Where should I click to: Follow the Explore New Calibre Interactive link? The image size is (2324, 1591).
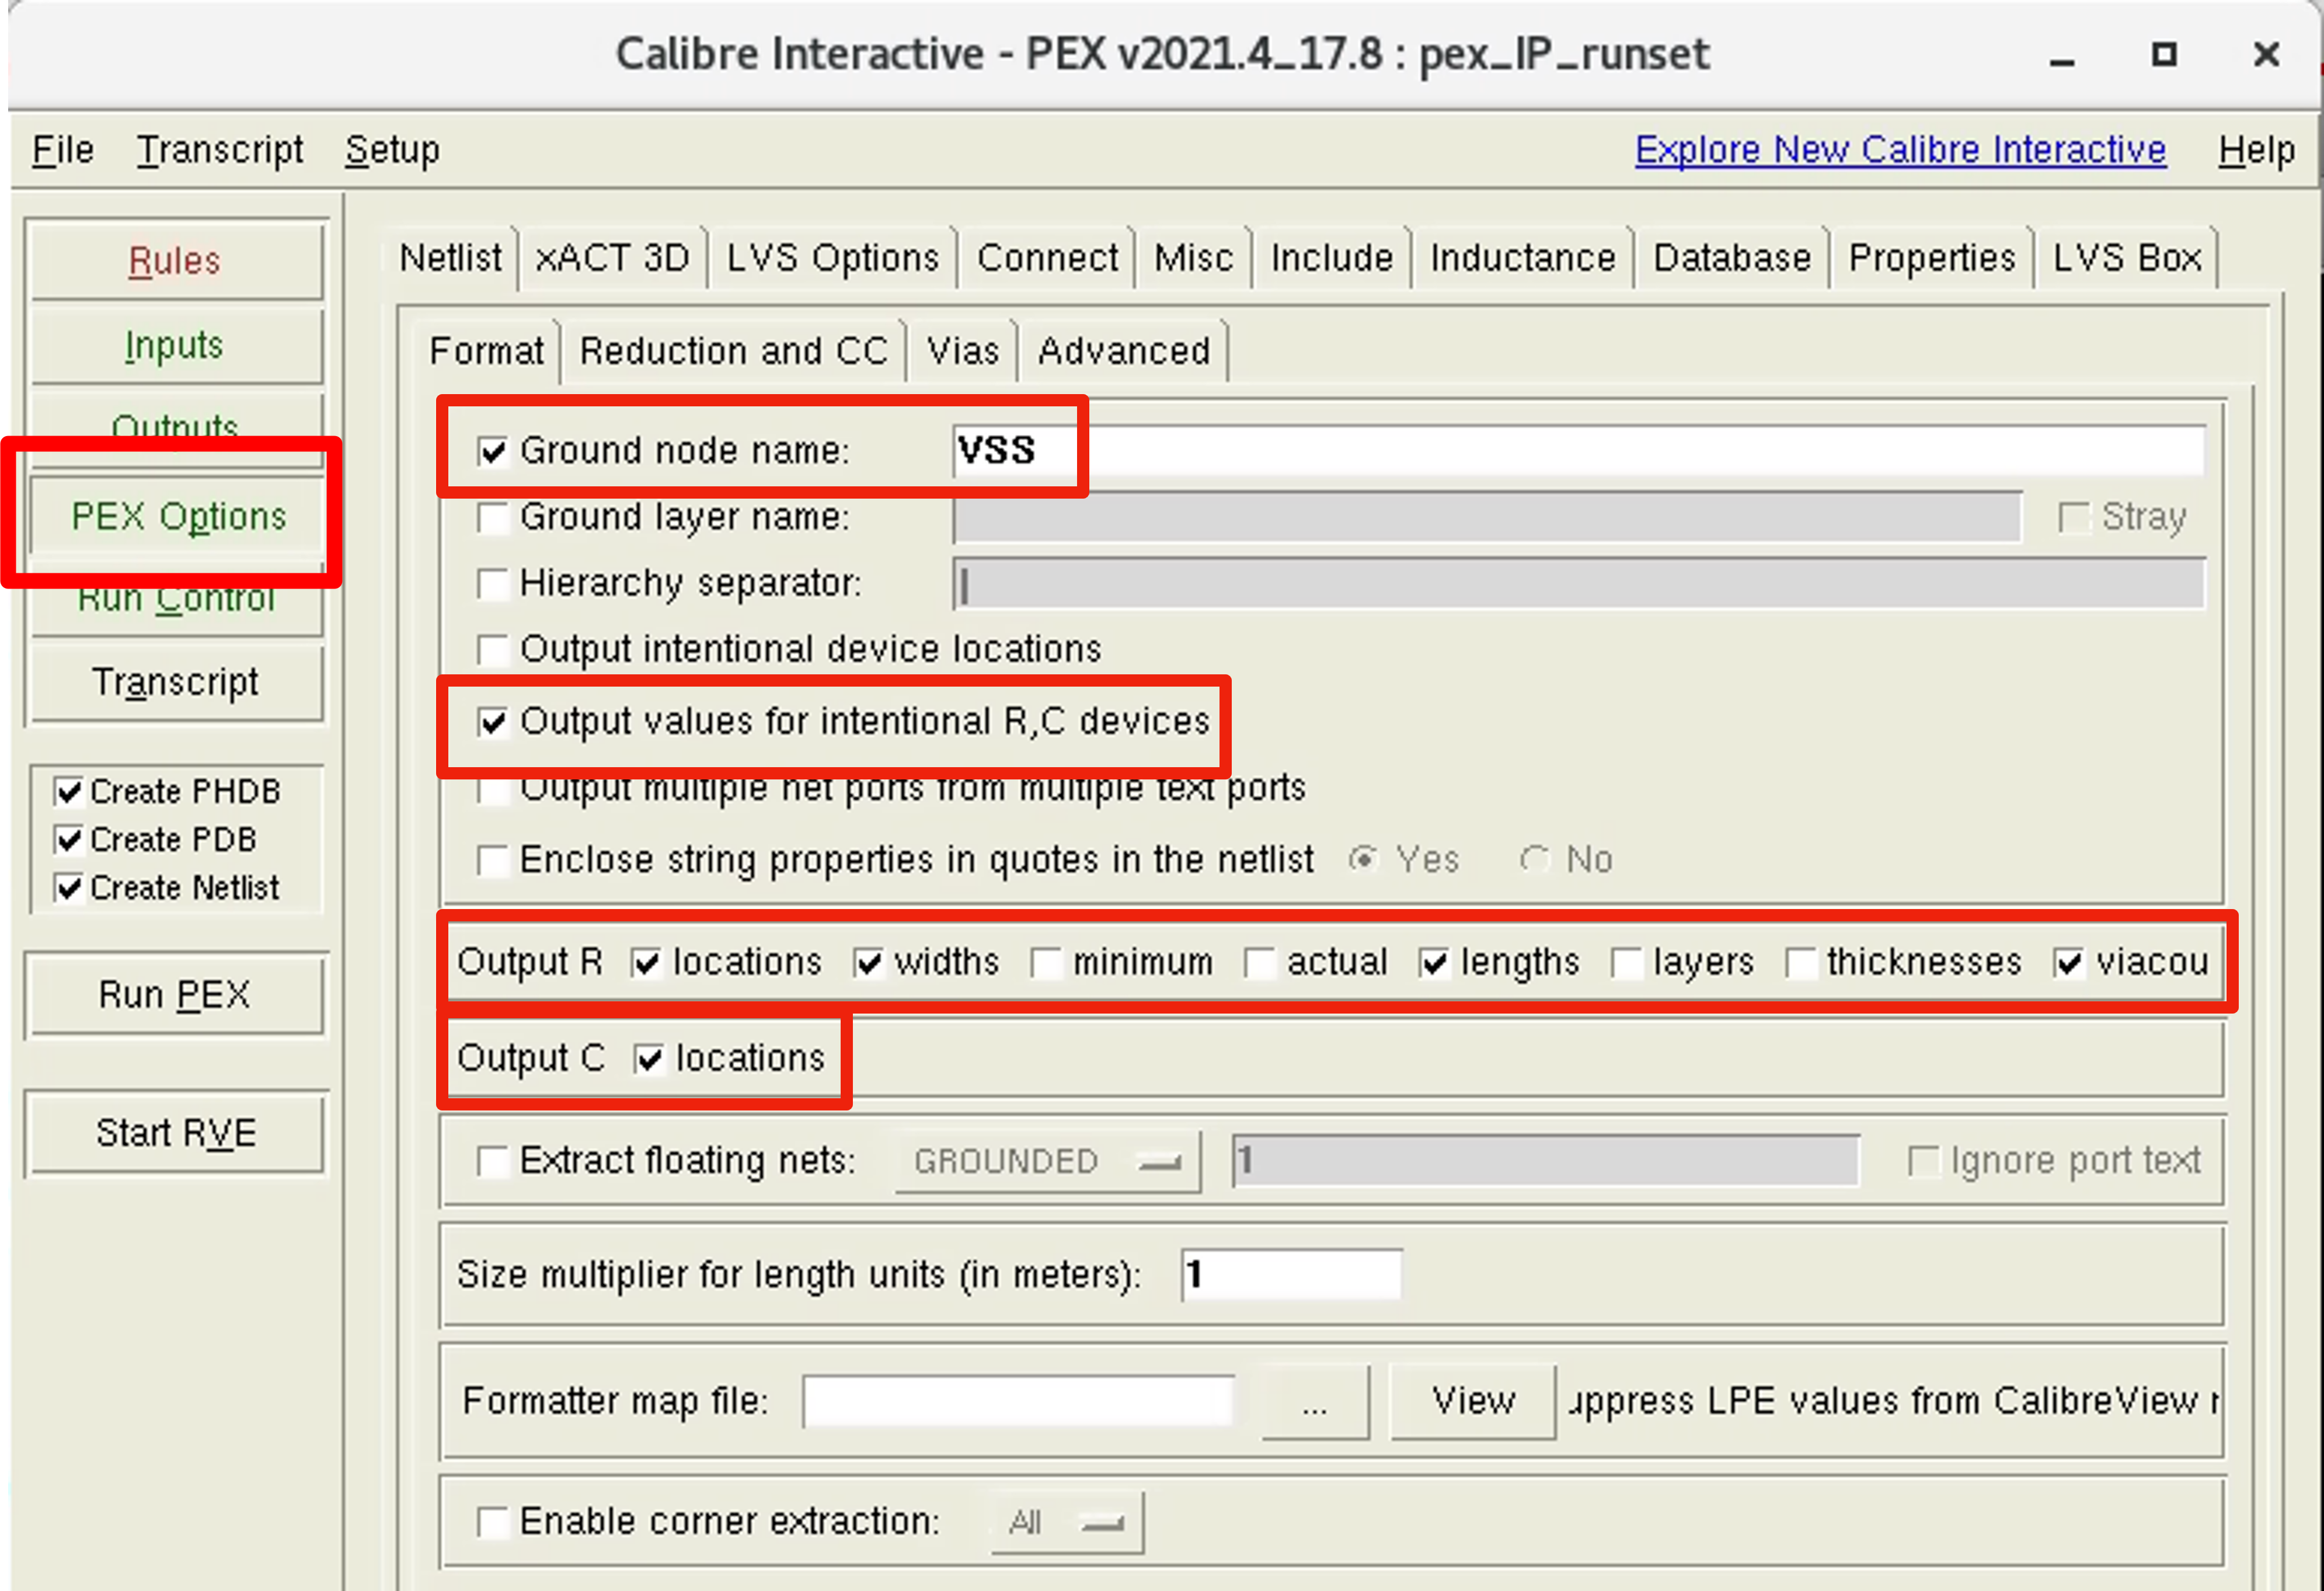[x=1899, y=149]
